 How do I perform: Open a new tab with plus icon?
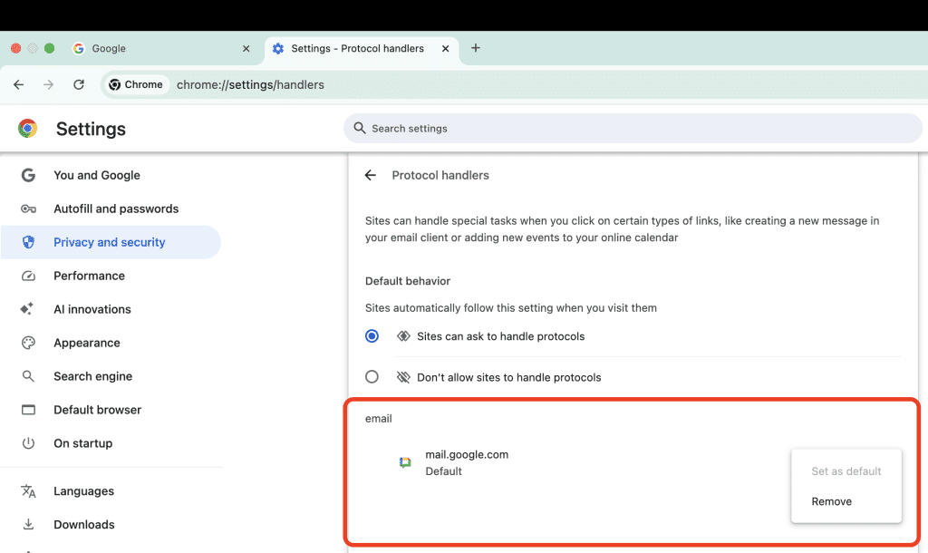[476, 48]
